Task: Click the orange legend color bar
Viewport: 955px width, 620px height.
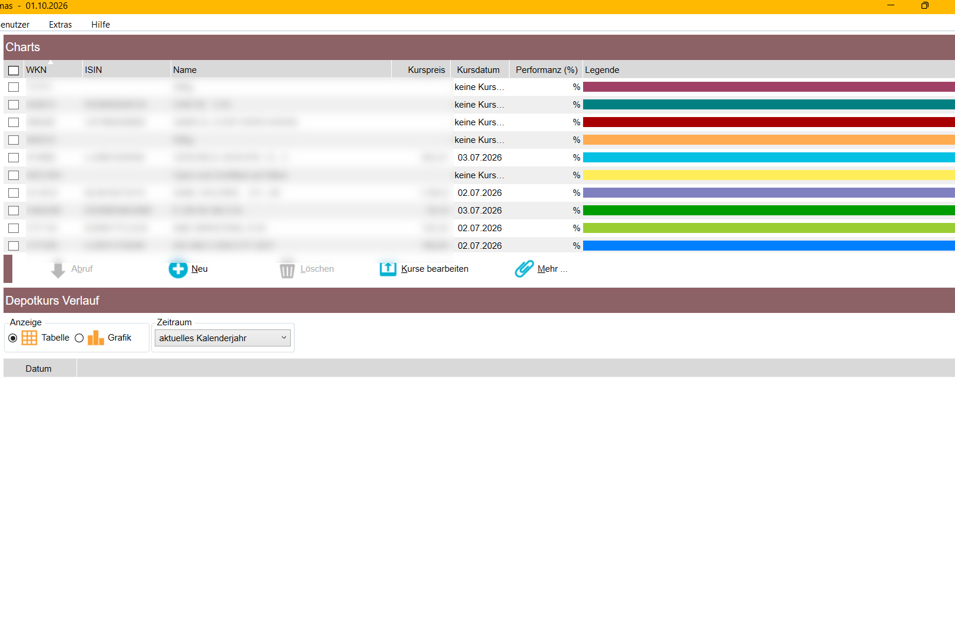Action: click(768, 140)
